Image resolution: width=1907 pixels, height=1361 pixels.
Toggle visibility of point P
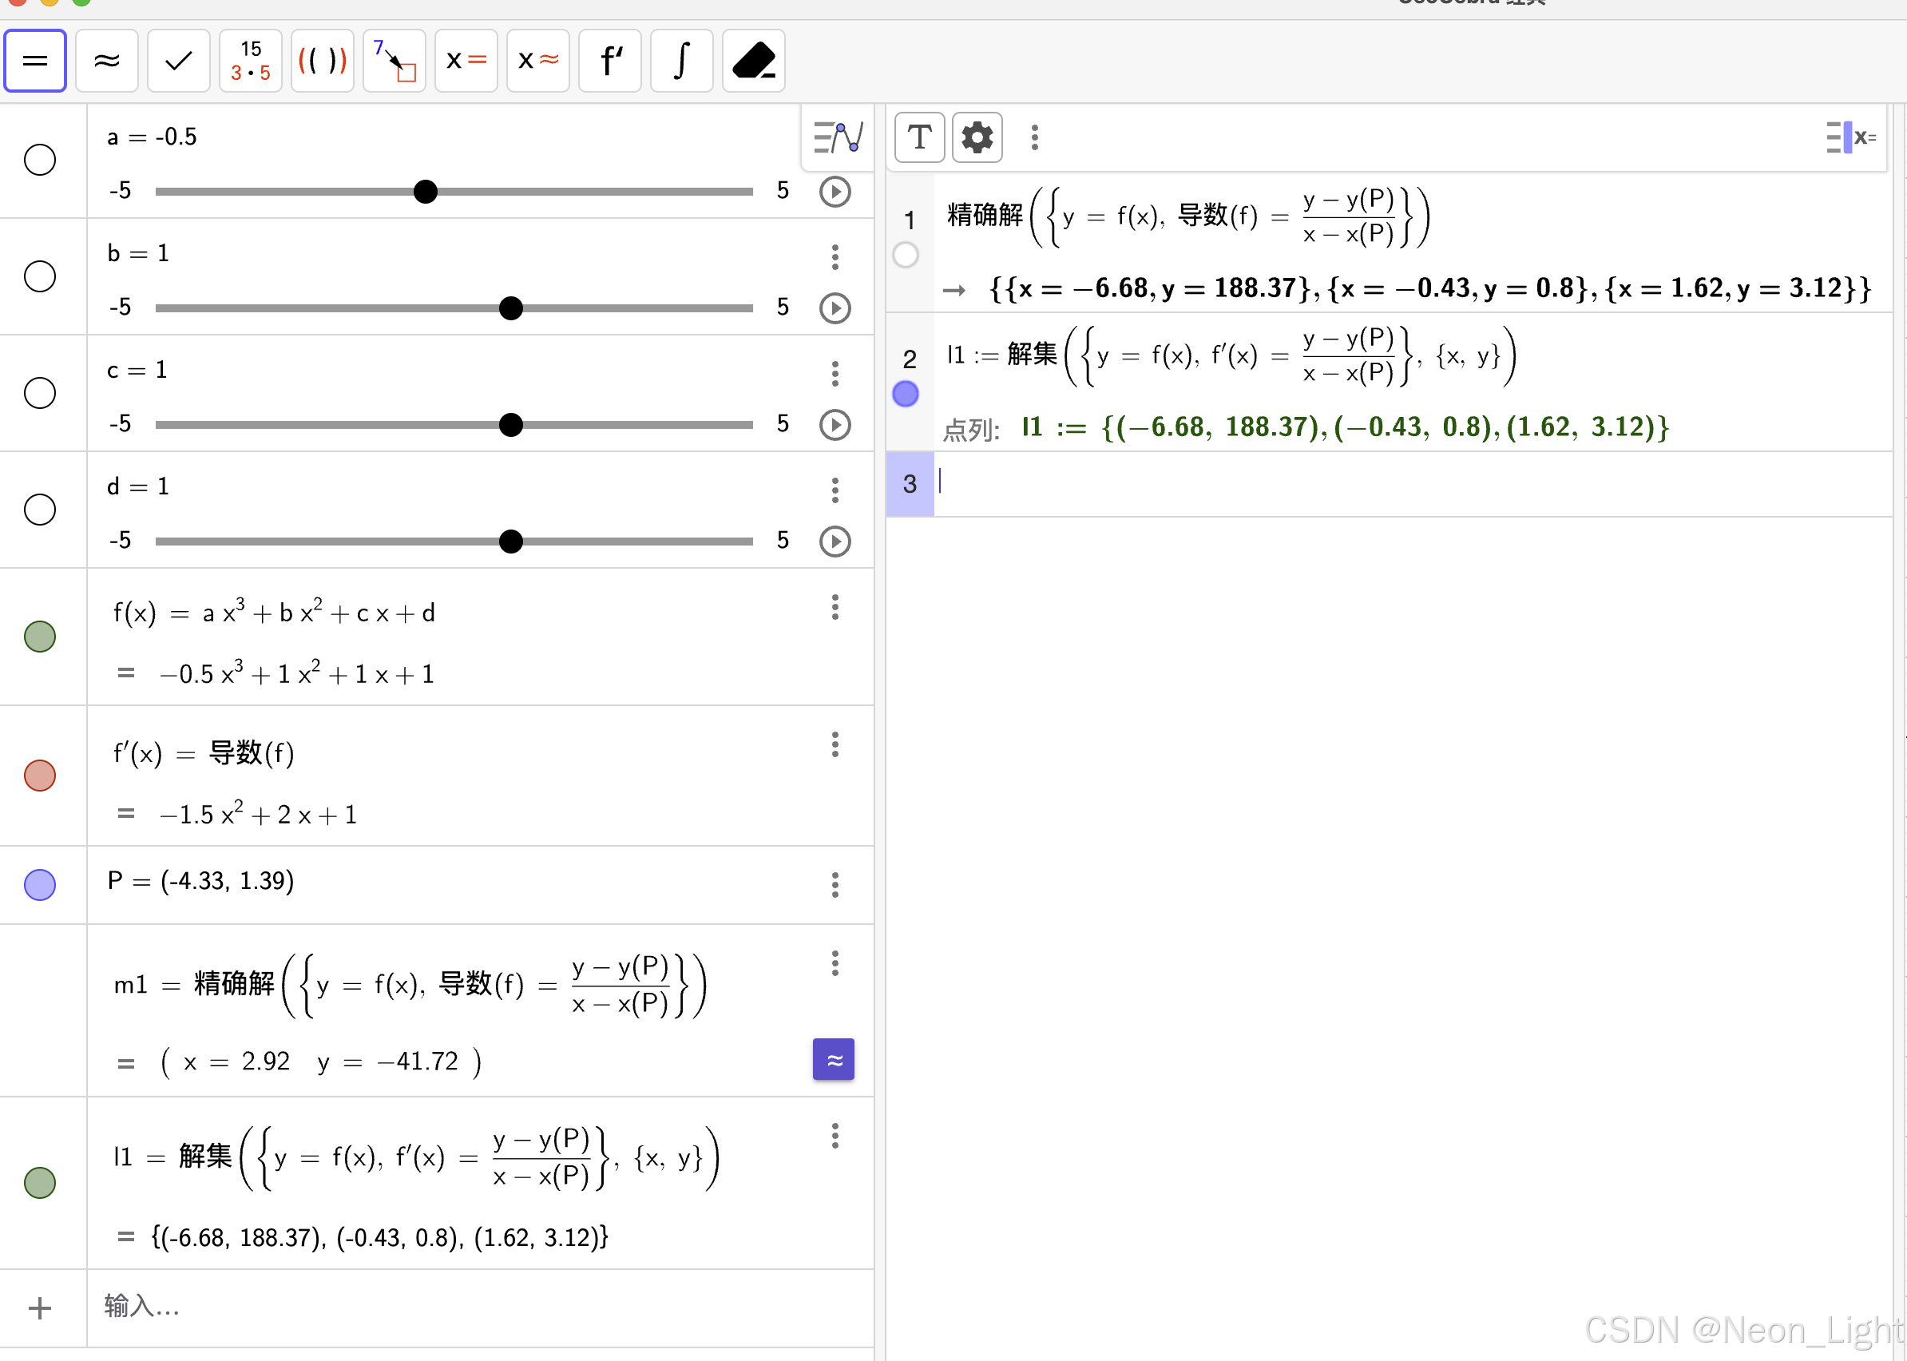click(x=39, y=885)
